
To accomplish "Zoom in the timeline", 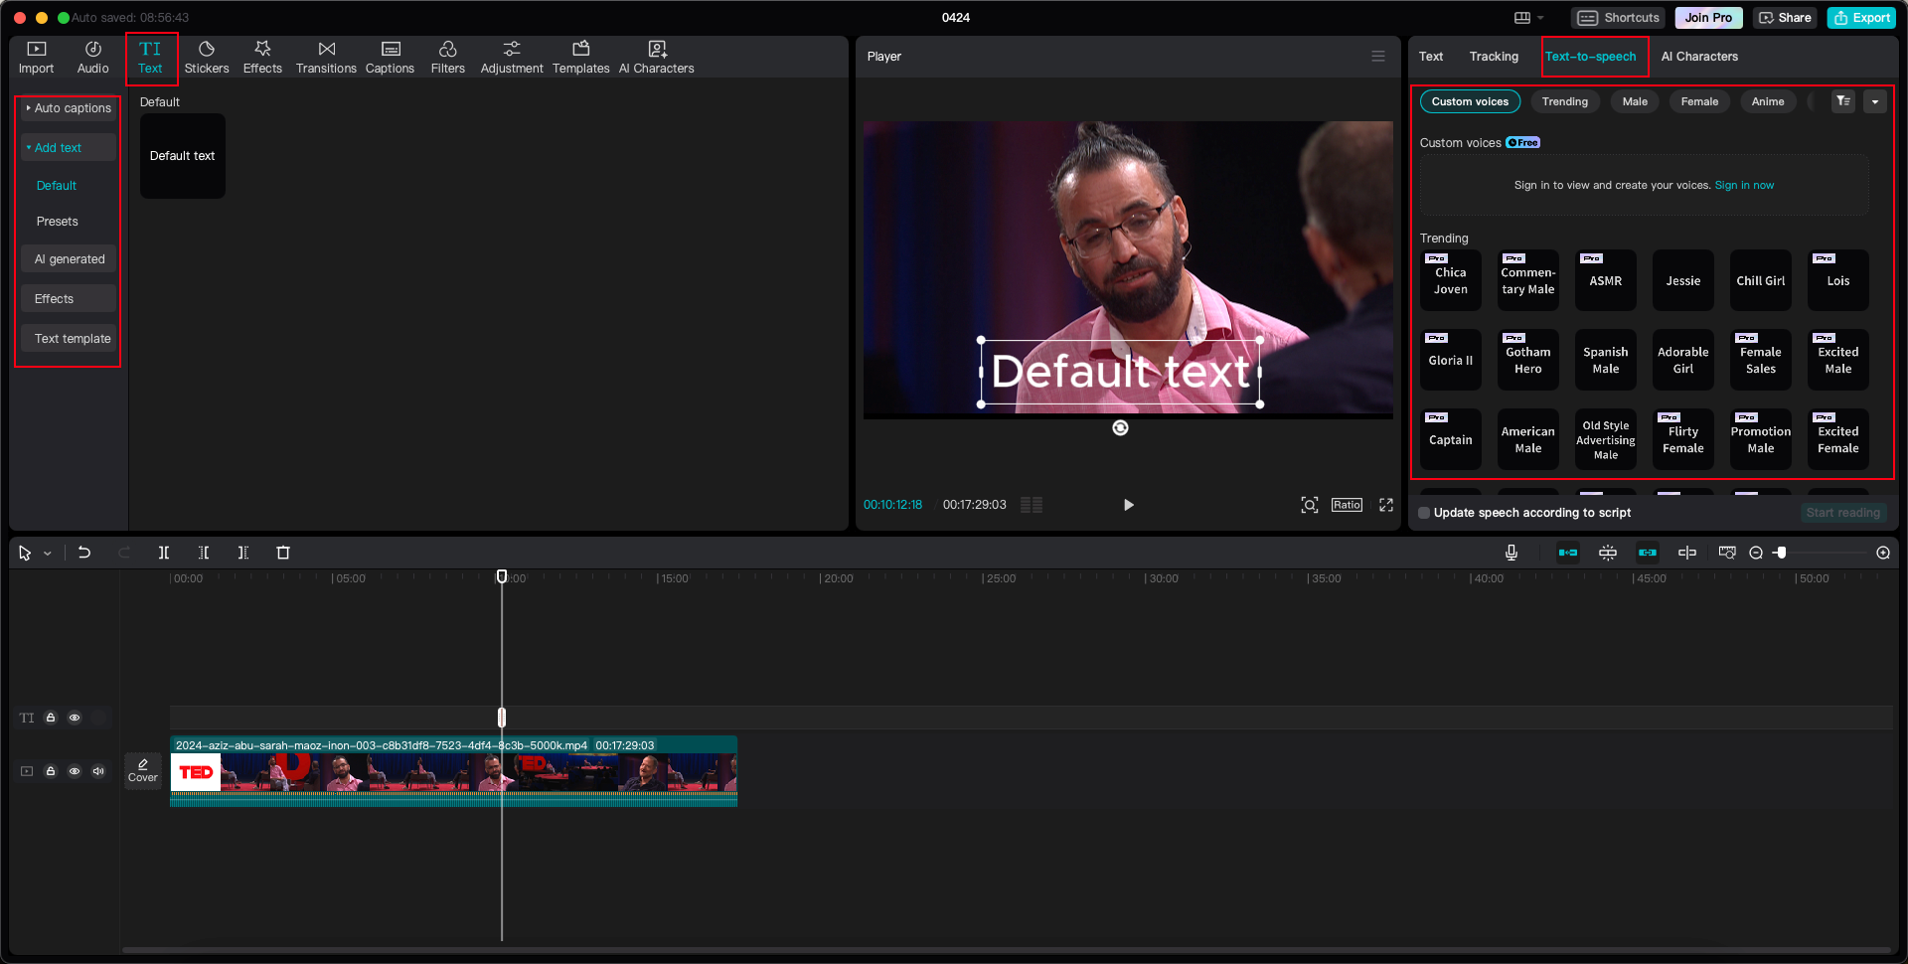I will click(x=1883, y=553).
